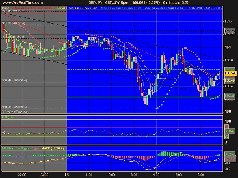This screenshot has height=178, width=238.
Task: Click the 'MACD (12 26 9)' legend label
Action: tap(53, 148)
